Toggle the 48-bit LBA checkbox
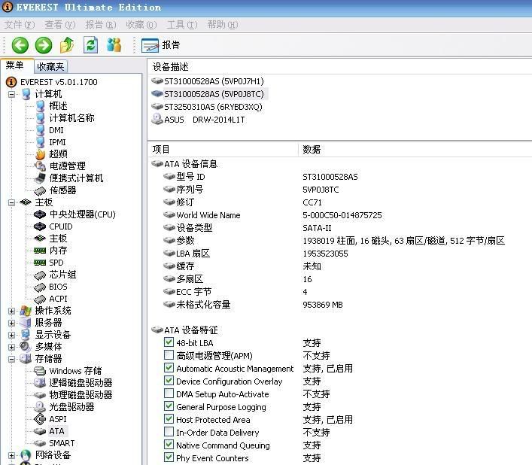 (x=169, y=343)
